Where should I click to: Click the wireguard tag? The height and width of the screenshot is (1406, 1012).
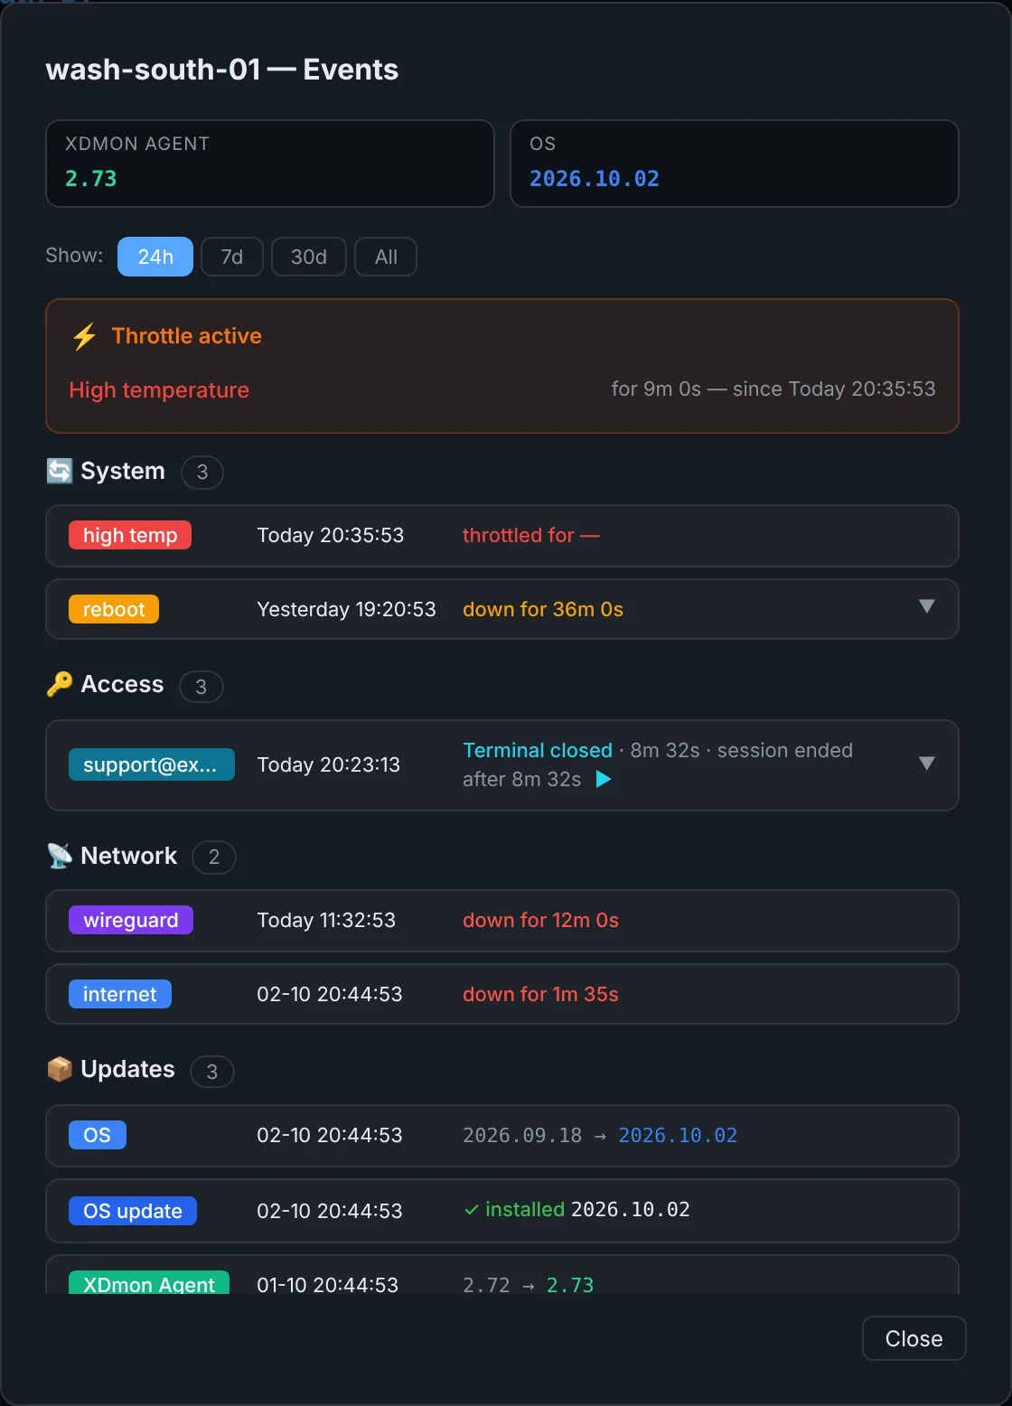point(131,920)
